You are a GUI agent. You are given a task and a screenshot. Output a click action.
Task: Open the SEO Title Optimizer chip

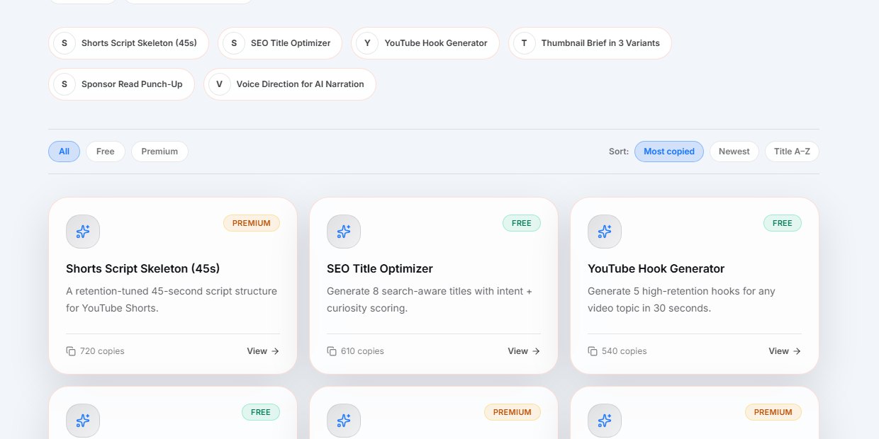tap(280, 43)
